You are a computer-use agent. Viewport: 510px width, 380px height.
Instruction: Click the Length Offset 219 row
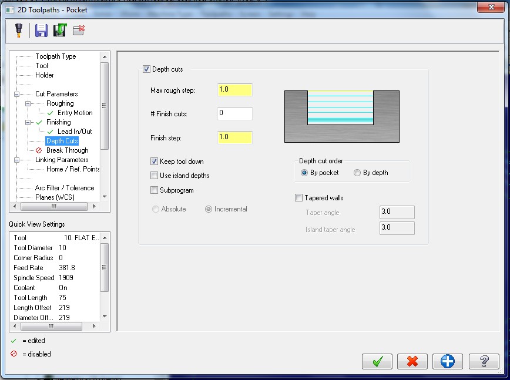pos(56,308)
